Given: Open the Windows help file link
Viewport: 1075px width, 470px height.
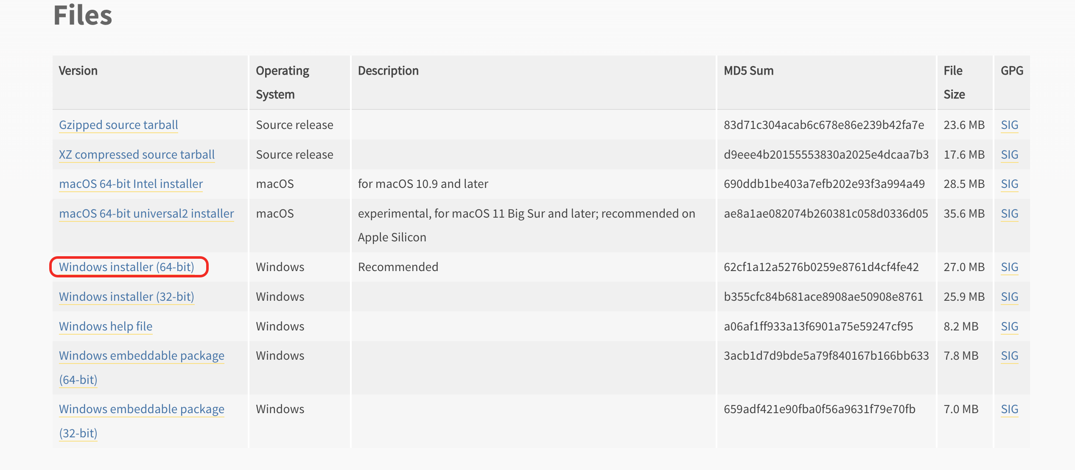Looking at the screenshot, I should (x=106, y=327).
